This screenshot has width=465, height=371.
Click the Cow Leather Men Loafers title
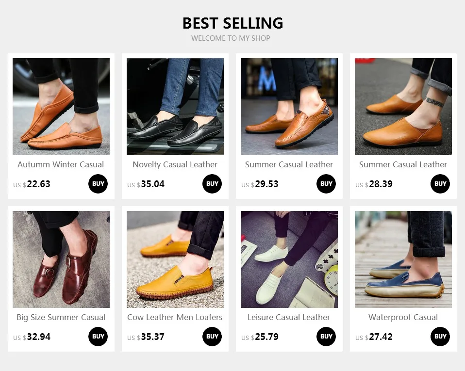click(175, 317)
